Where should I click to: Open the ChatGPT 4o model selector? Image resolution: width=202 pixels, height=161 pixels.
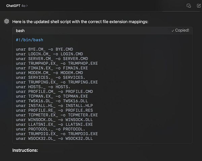[17, 6]
